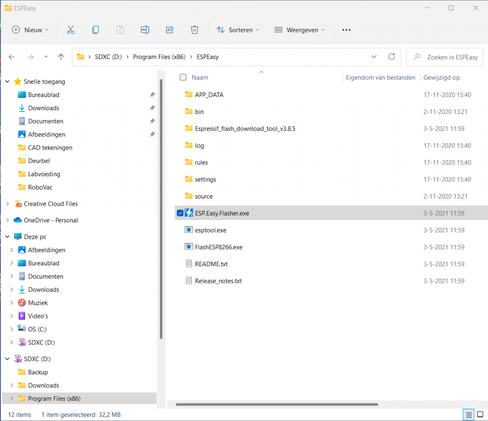Click the Delete trash can icon

click(194, 30)
